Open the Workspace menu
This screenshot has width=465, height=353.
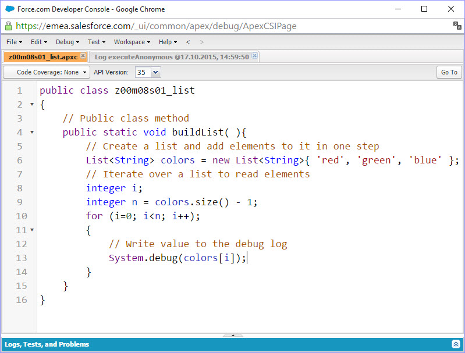click(x=132, y=42)
